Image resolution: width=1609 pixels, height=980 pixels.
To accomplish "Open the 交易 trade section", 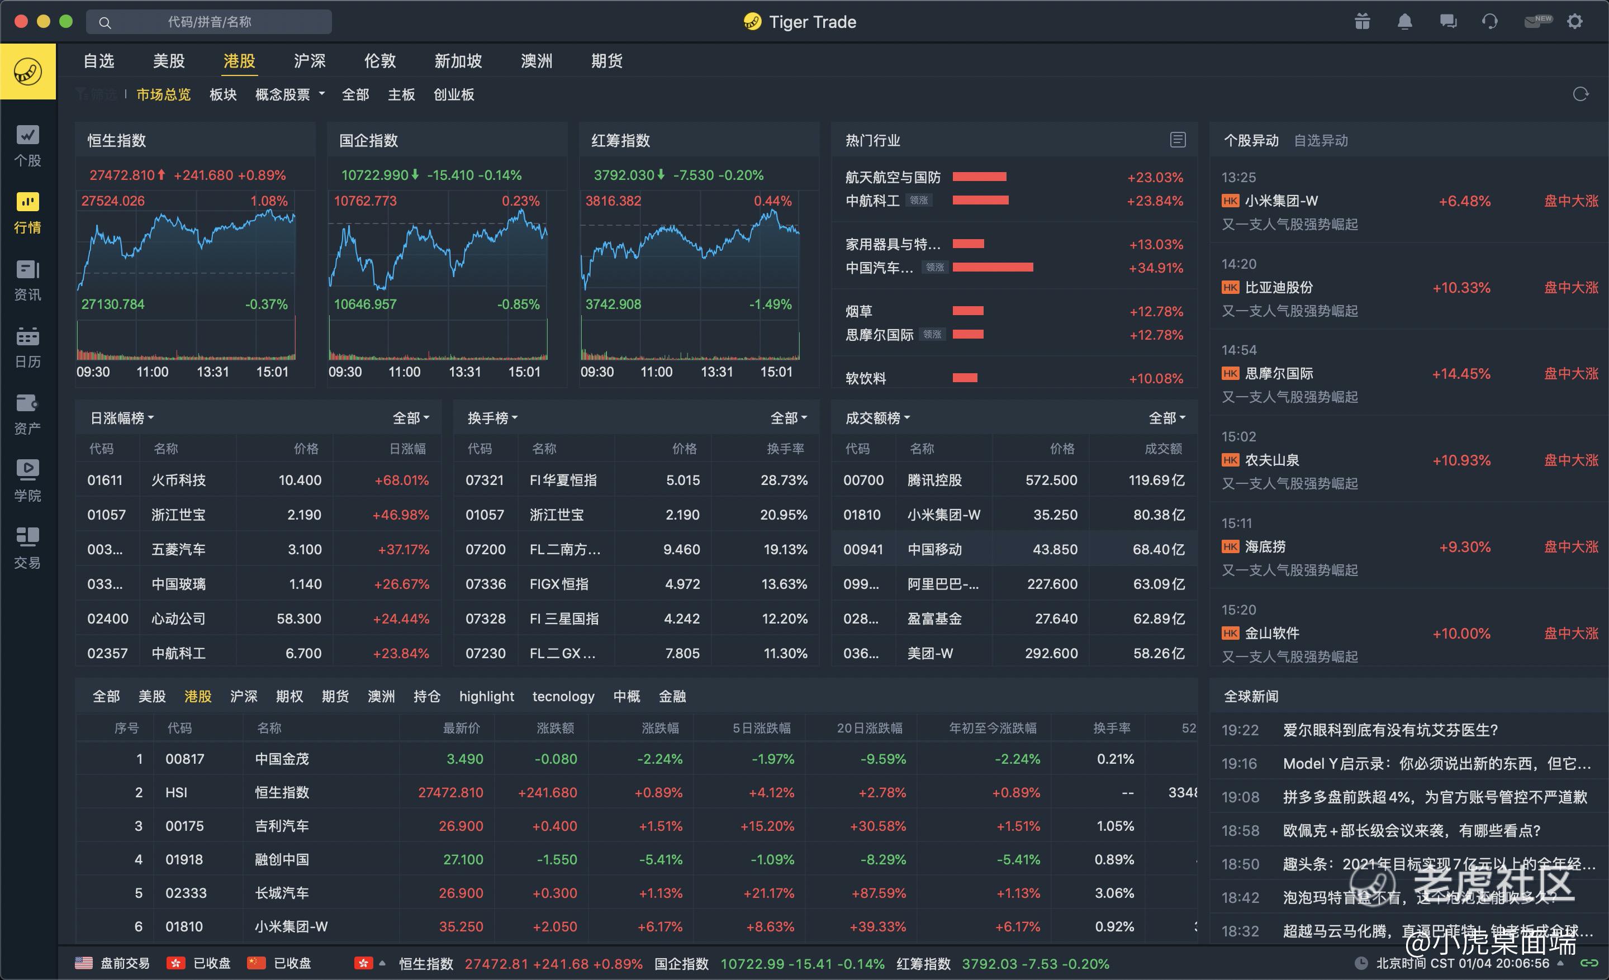I will pos(27,549).
